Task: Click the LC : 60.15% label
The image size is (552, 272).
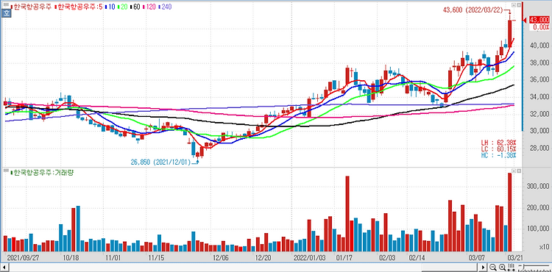Action: 498,149
